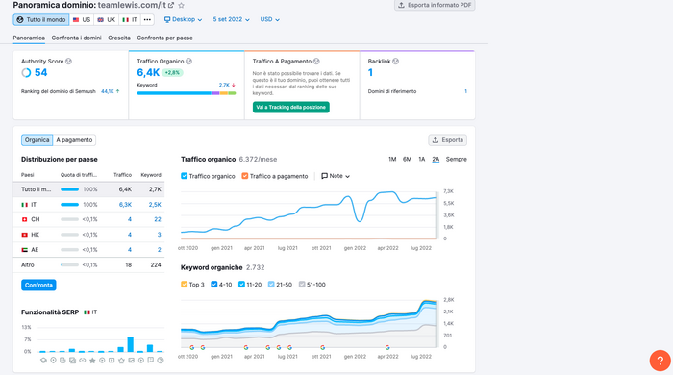Open the orange help question mark bubble
The image size is (673, 375).
[x=661, y=361]
